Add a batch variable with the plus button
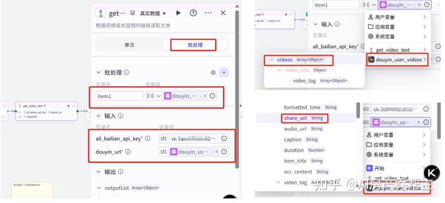Screen dimensions: 445x203 point(224,73)
